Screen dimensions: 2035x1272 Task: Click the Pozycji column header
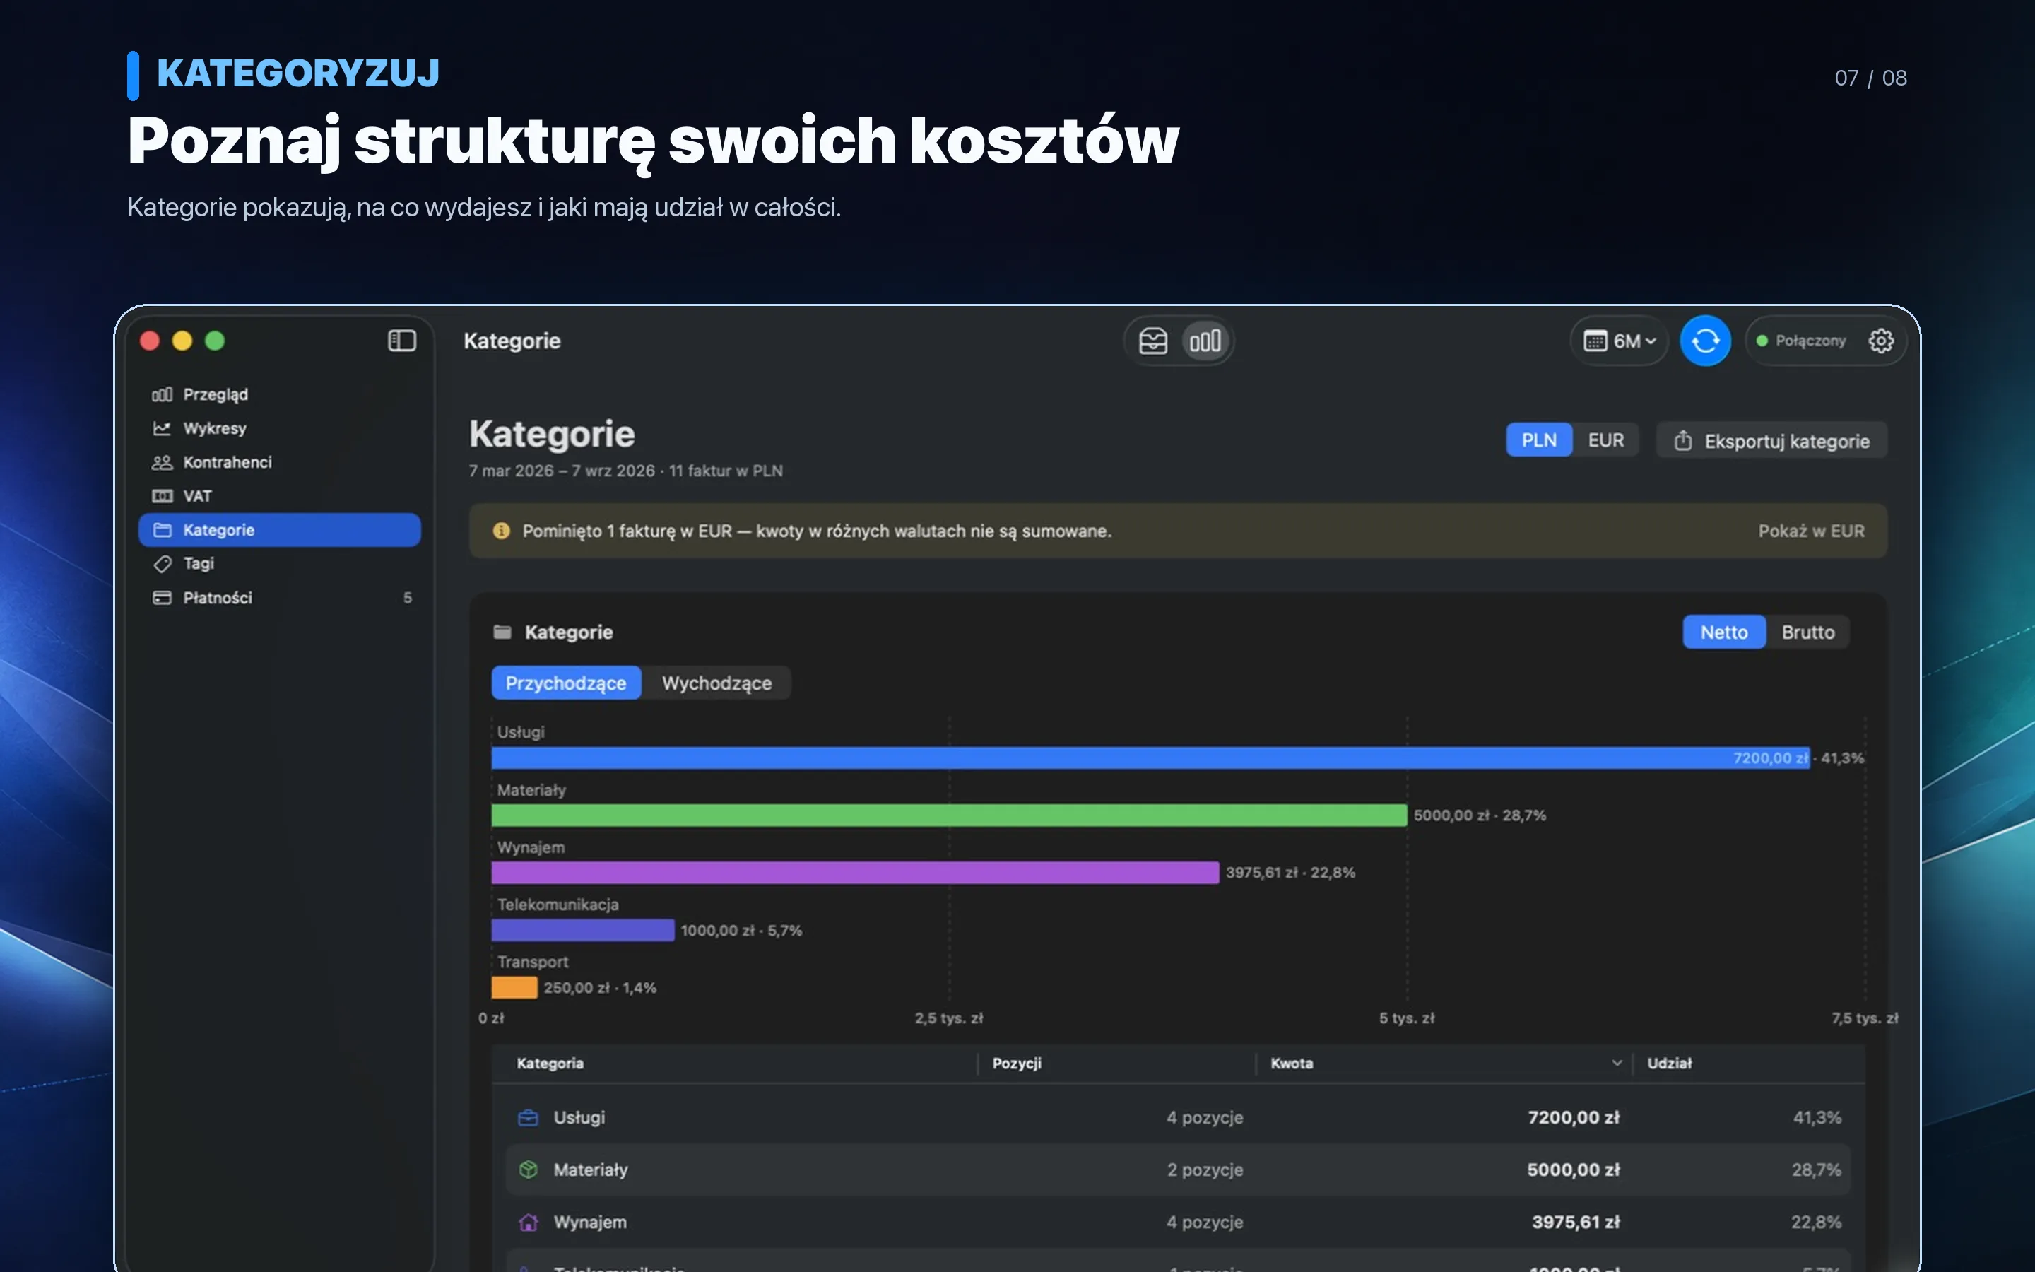[x=1017, y=1064]
